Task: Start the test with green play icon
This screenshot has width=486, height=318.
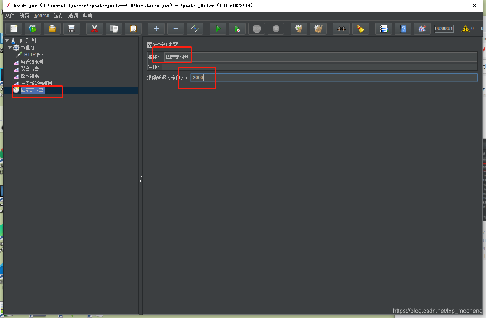Action: click(218, 29)
